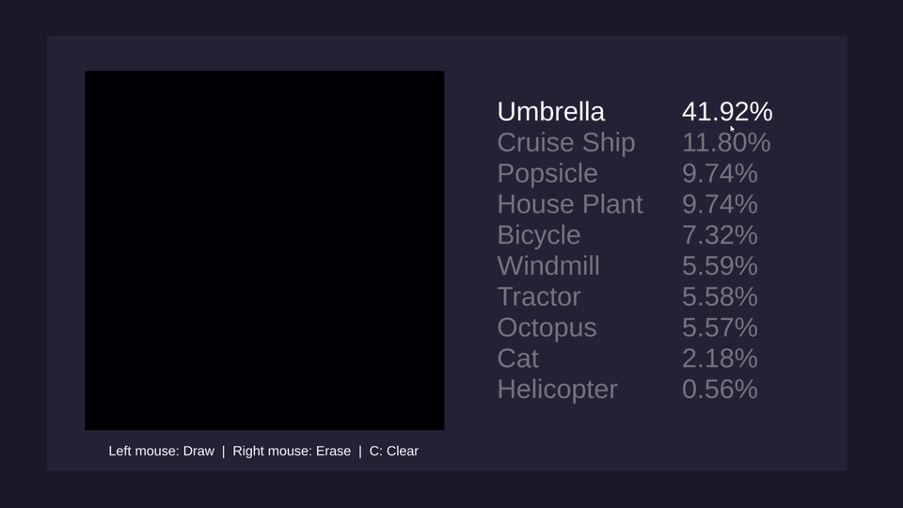This screenshot has width=903, height=508.
Task: Click the "Left mouse: Draw" hint text
Action: tap(161, 452)
